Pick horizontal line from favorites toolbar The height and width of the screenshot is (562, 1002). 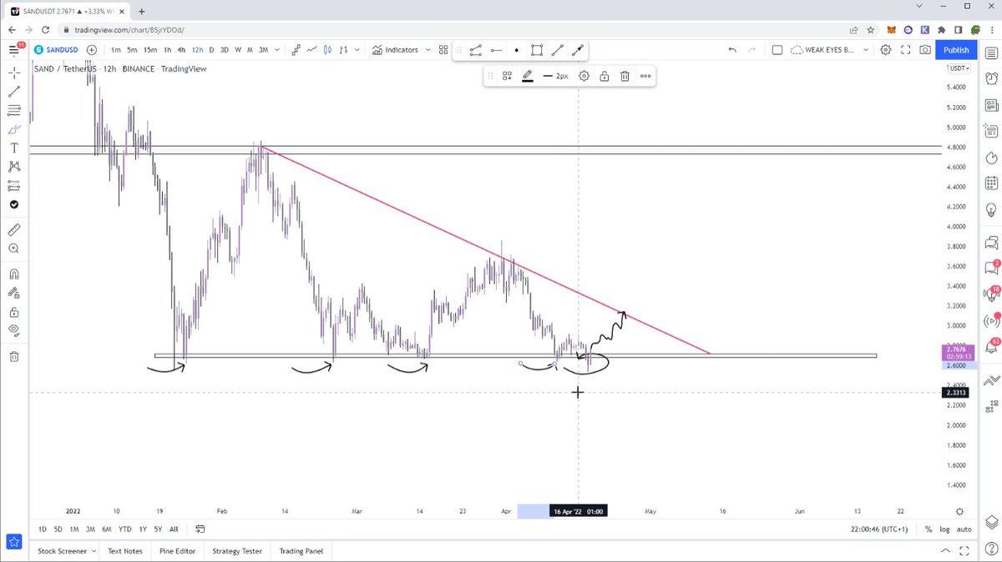point(496,50)
